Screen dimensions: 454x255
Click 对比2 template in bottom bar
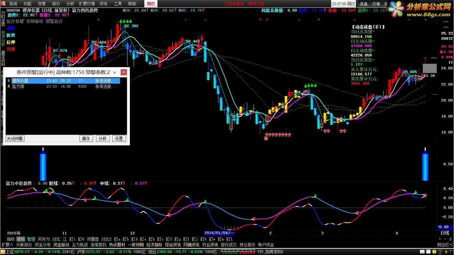pyautogui.click(x=106, y=239)
